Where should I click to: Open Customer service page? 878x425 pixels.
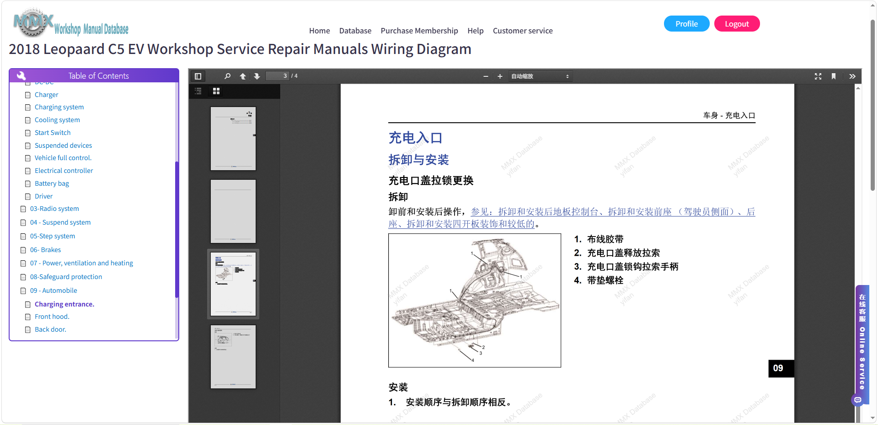[523, 31]
